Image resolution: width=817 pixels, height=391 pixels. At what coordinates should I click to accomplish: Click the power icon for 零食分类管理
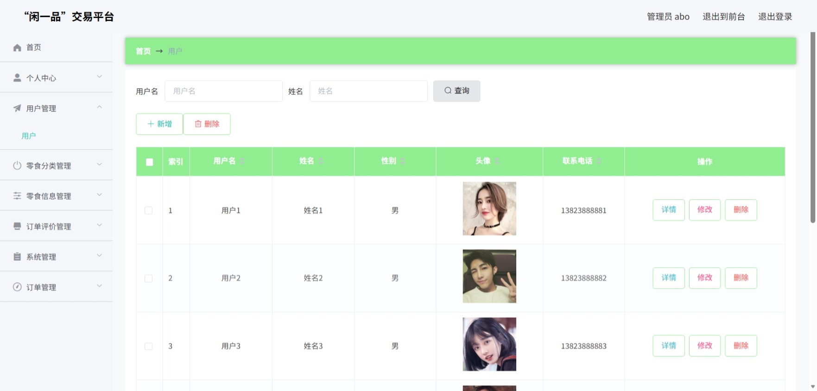point(17,165)
